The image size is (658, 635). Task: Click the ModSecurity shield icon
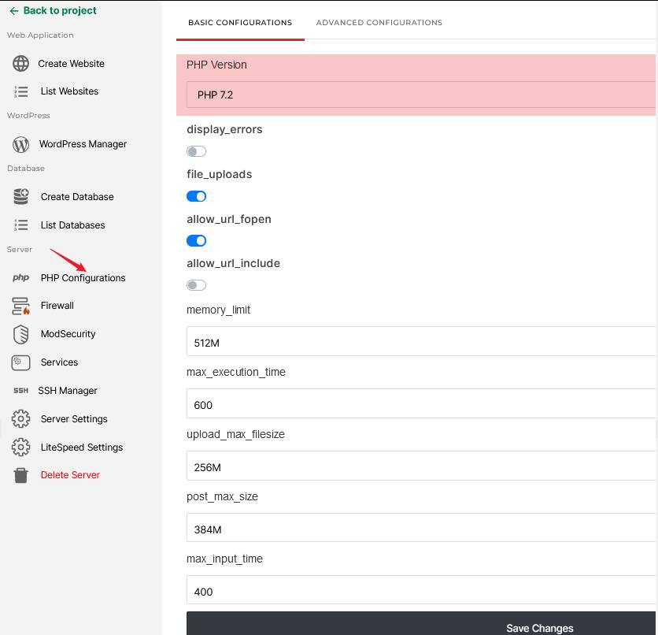(x=20, y=334)
